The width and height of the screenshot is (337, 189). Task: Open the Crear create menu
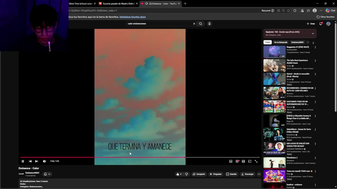(x=311, y=24)
